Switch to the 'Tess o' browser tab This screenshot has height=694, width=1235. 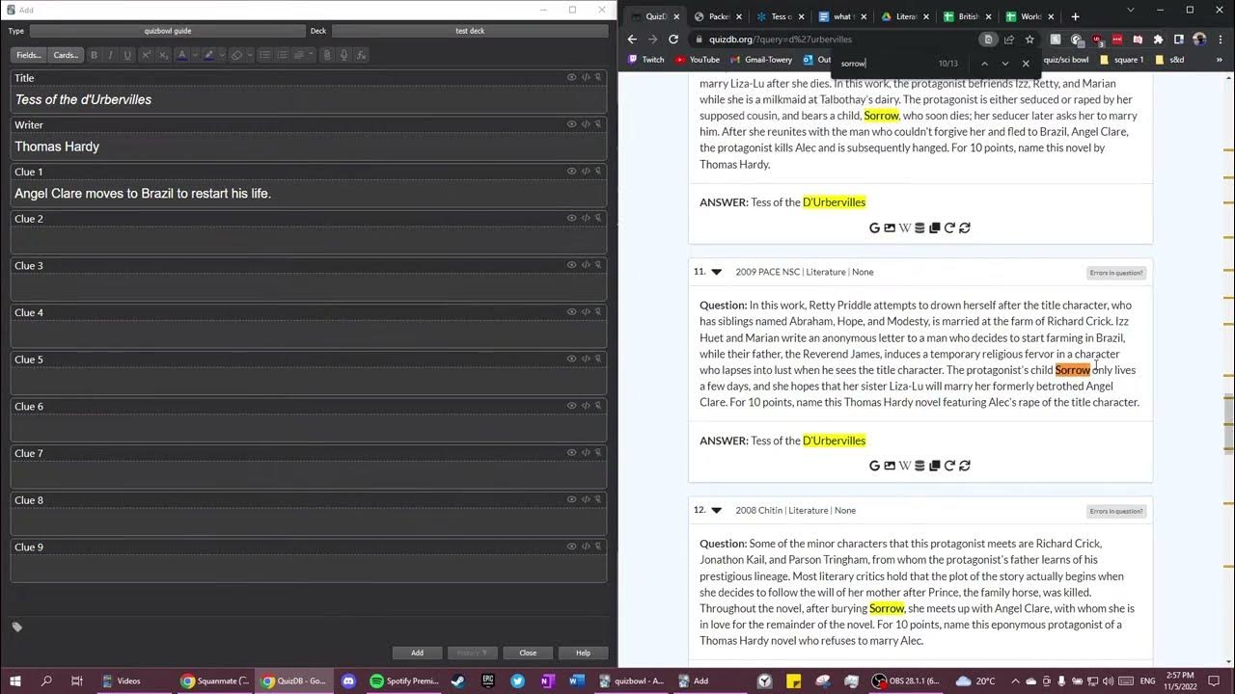[780, 16]
